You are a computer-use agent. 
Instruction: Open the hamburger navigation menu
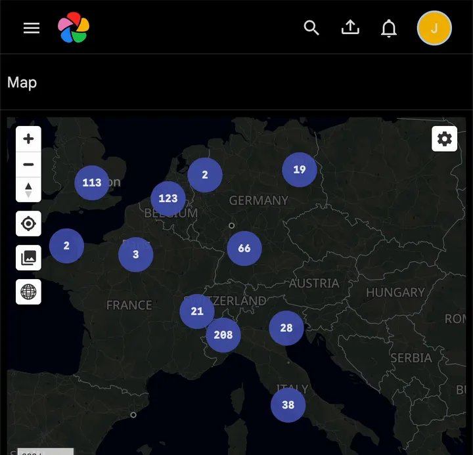32,28
